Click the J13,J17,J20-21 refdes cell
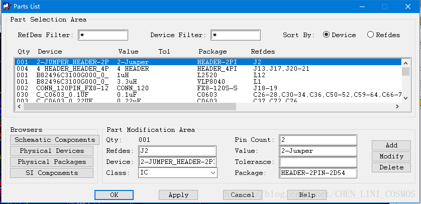Screen dimensions: 421x204 [281, 69]
